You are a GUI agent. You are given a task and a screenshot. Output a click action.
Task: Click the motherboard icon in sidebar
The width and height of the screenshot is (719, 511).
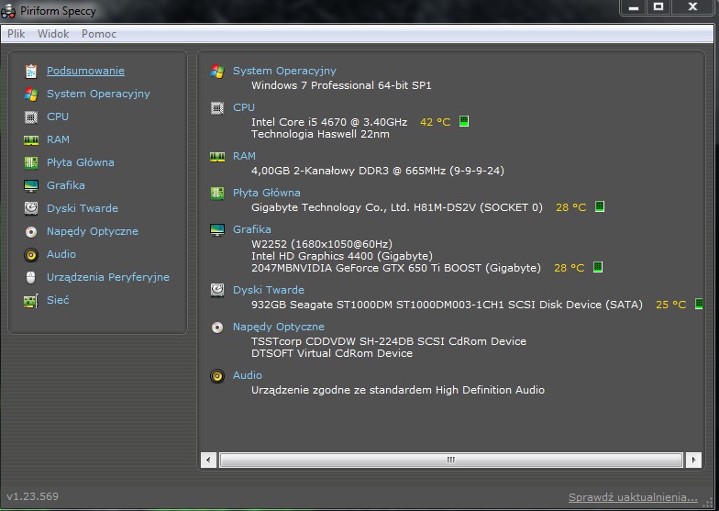point(31,163)
